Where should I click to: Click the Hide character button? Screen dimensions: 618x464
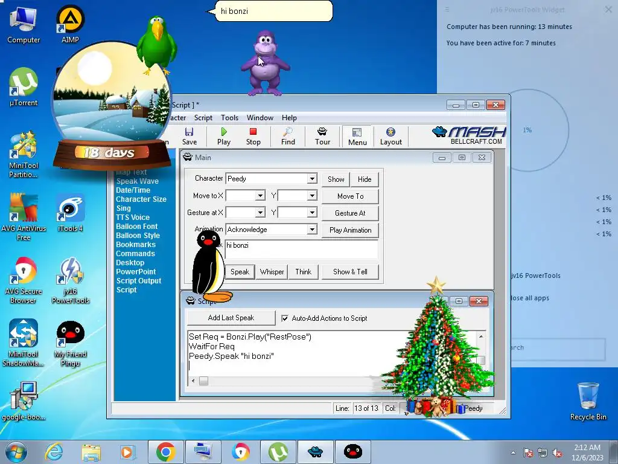(x=365, y=179)
